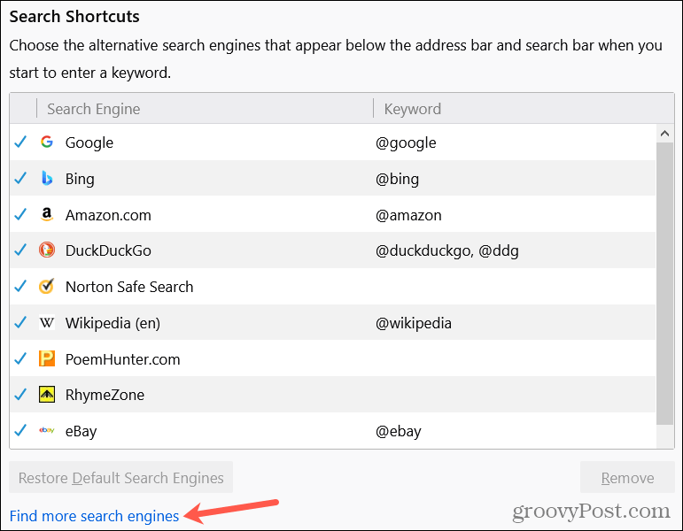Screen dimensions: 683x531
Task: Click the @duckduckgo, @ddg keyword cell
Action: 446,251
